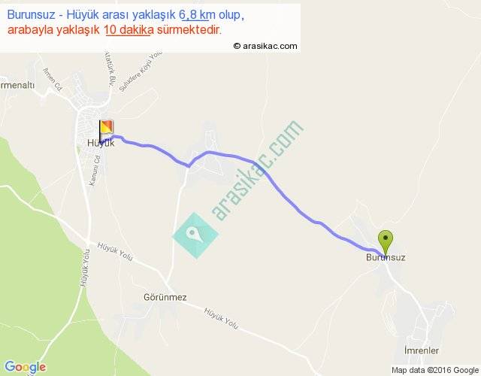The image size is (481, 376).
Task: Click the Hüyük town label
Action: pyautogui.click(x=101, y=143)
